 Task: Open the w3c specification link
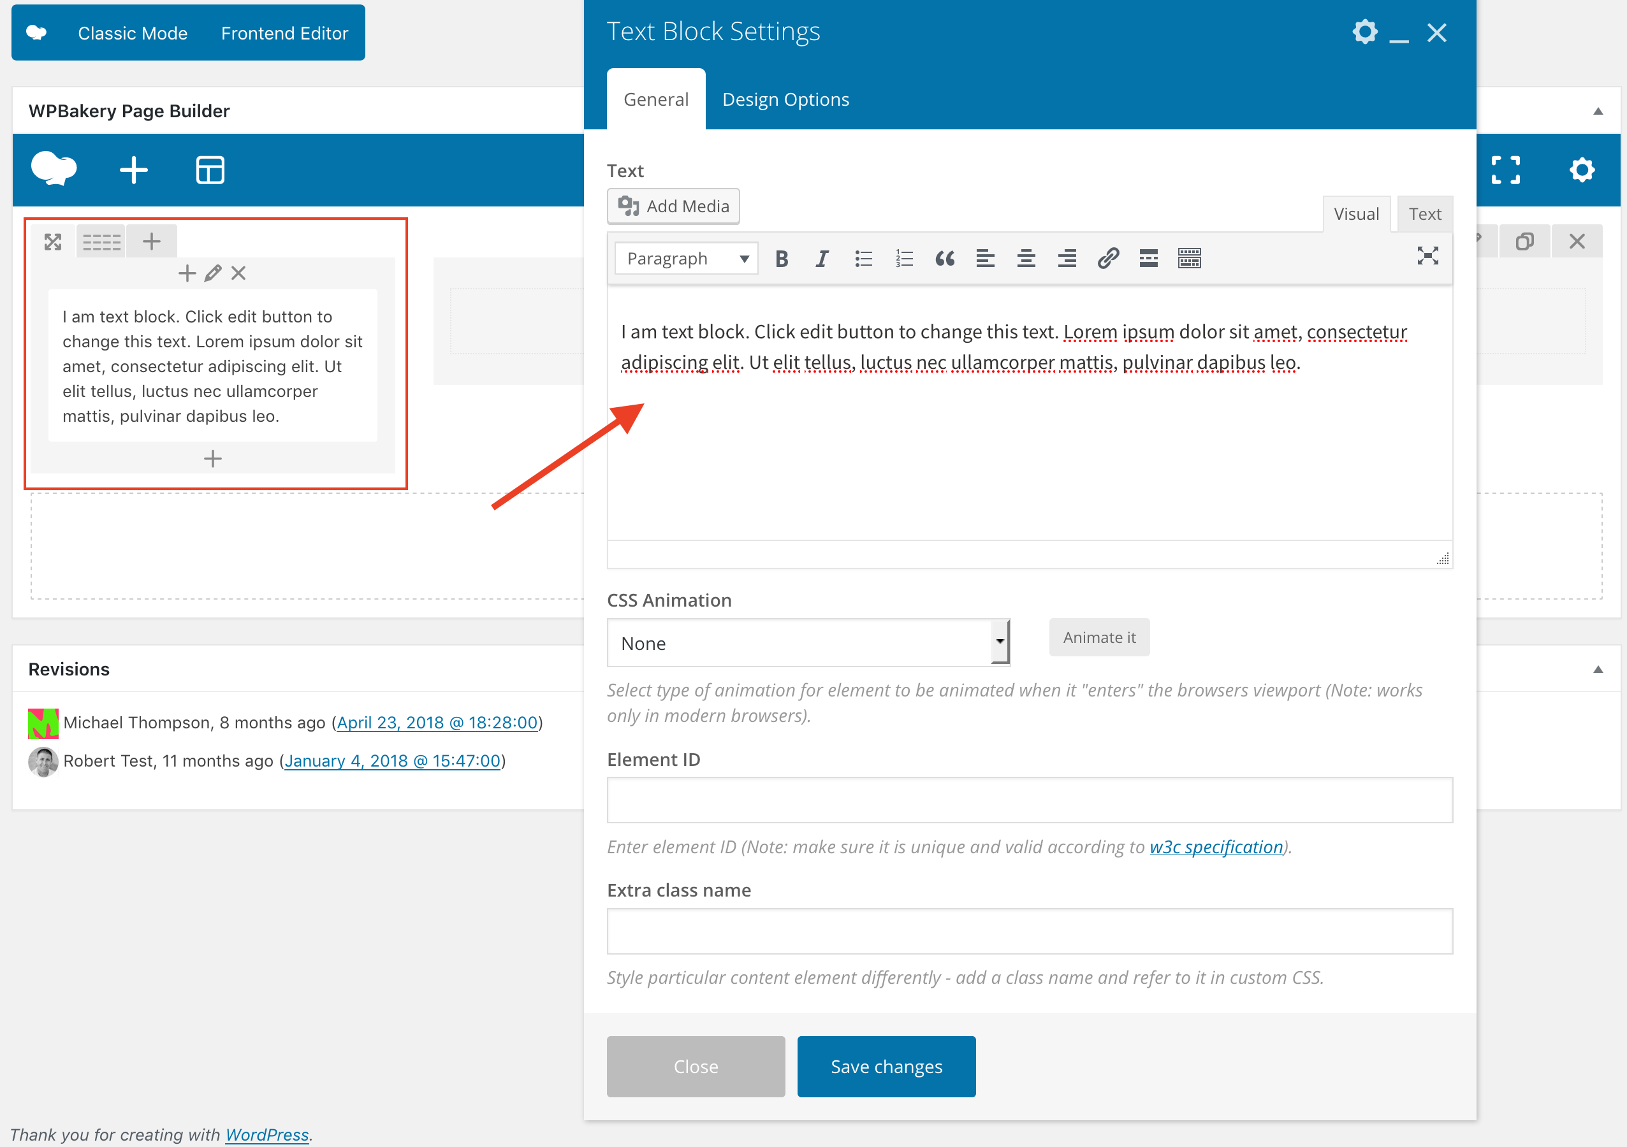pyautogui.click(x=1216, y=847)
